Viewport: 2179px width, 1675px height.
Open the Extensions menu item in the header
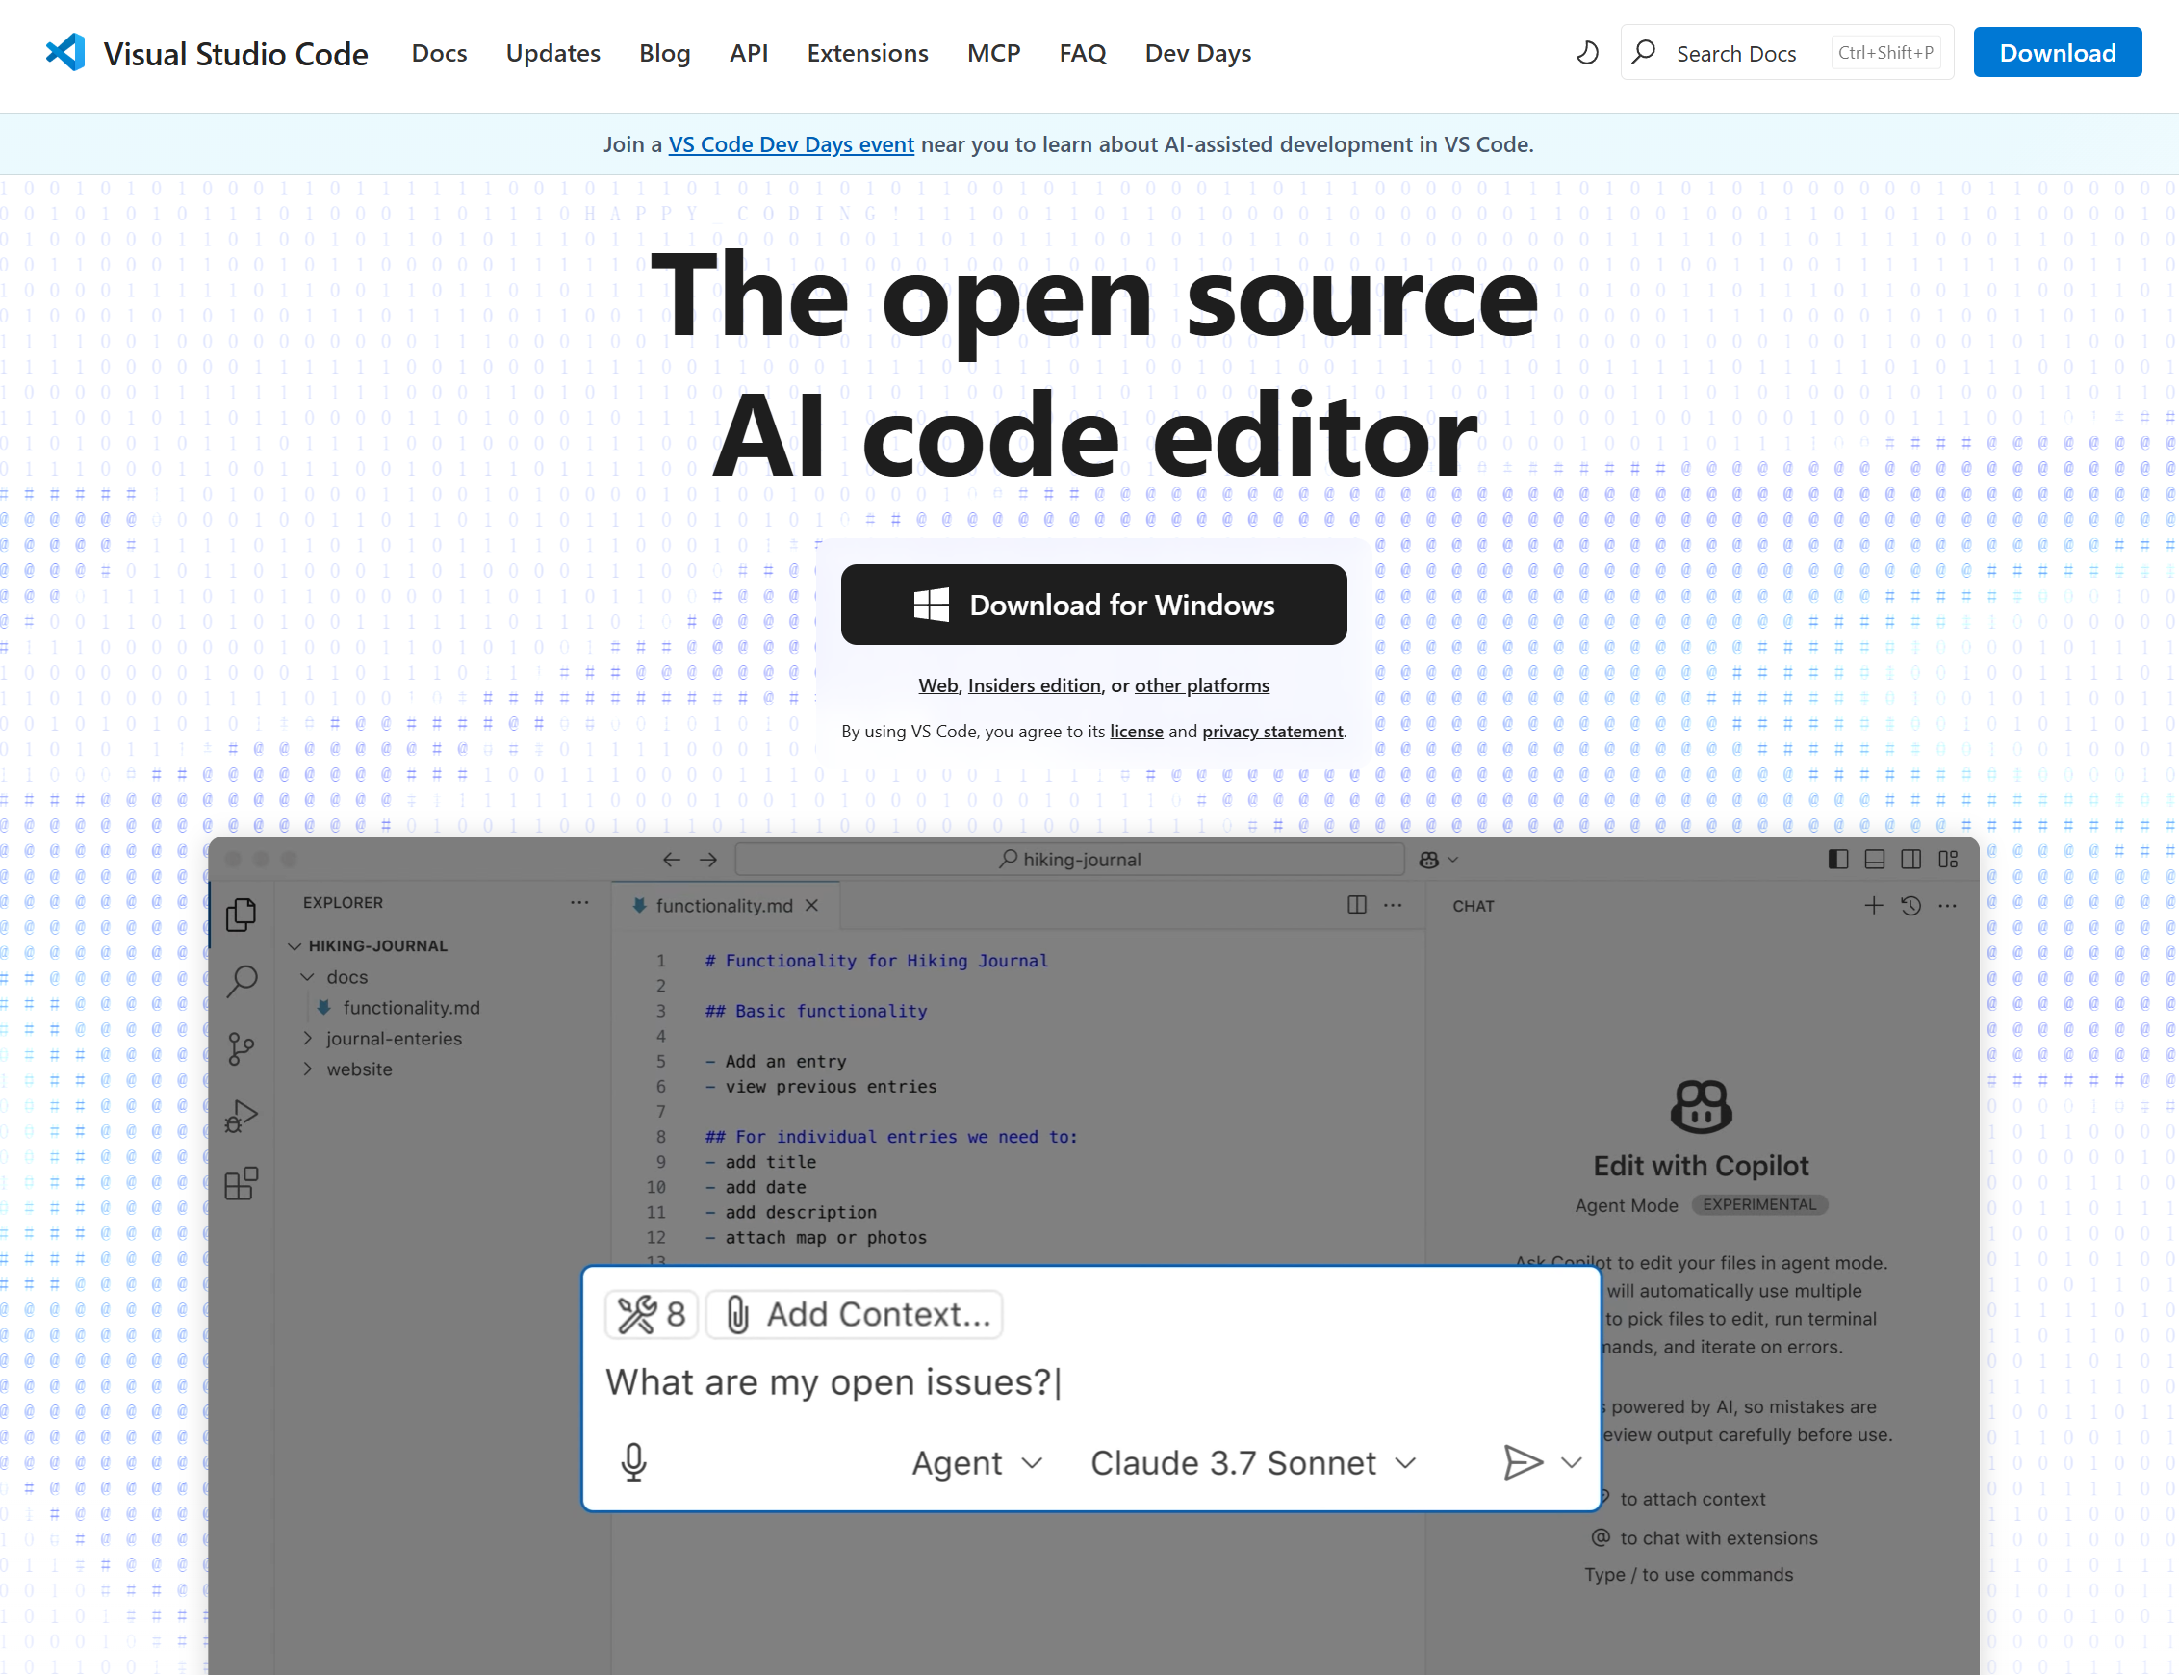point(867,53)
